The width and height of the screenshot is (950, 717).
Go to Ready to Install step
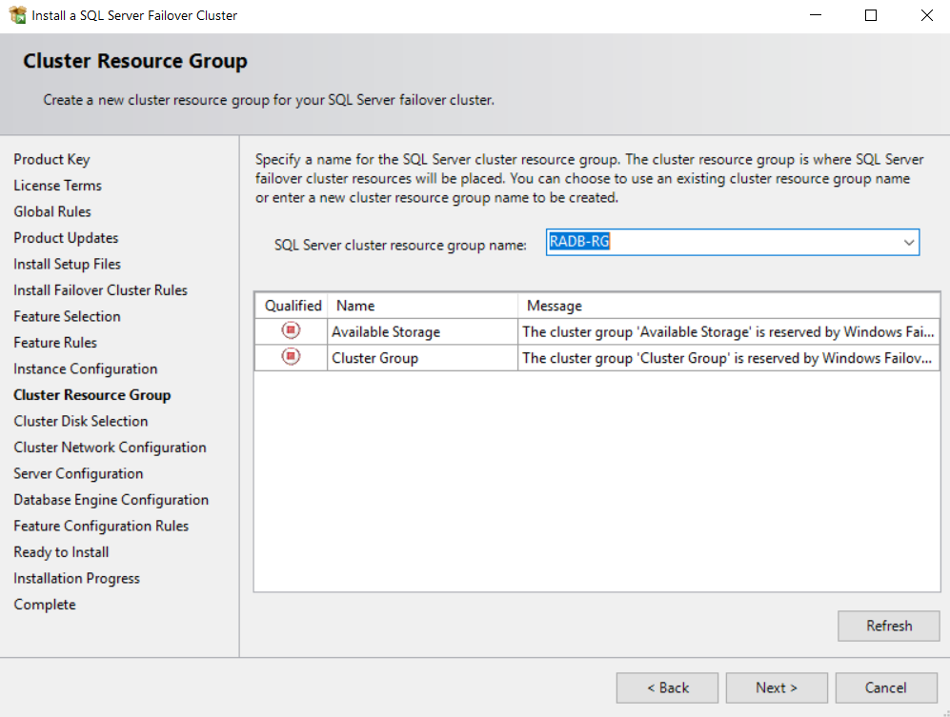click(x=61, y=552)
